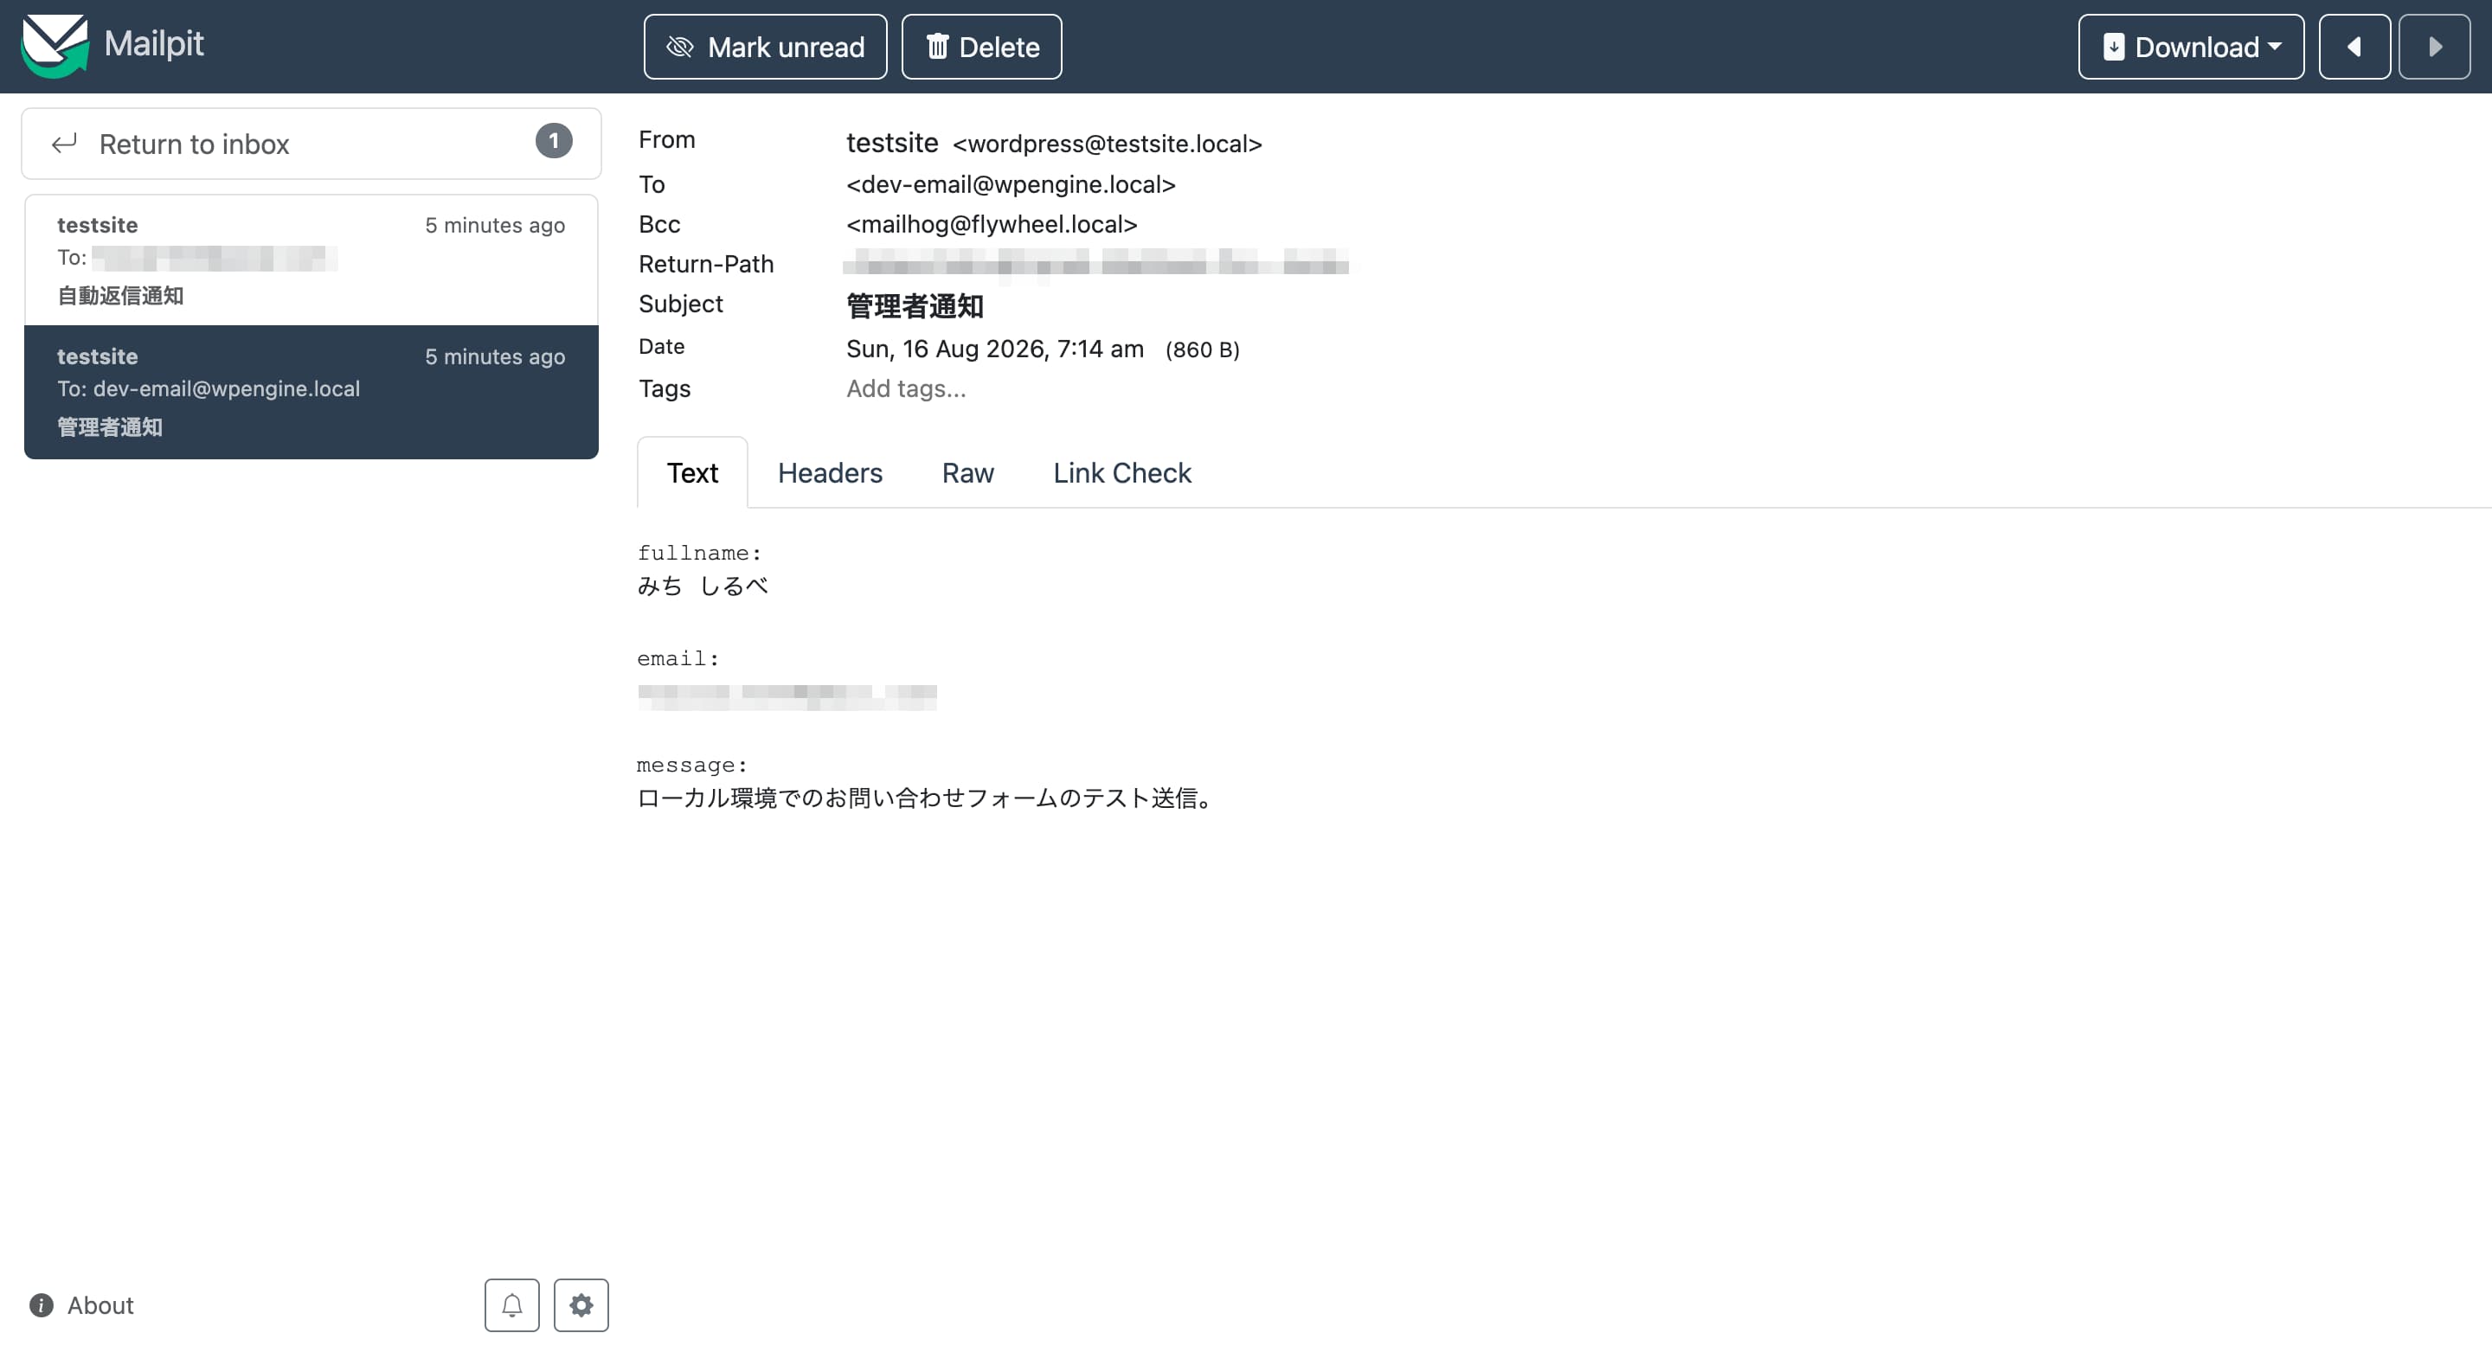The image size is (2492, 1346).
Task: Click the message body text ローカル環境での…
Action: pyautogui.click(x=927, y=798)
